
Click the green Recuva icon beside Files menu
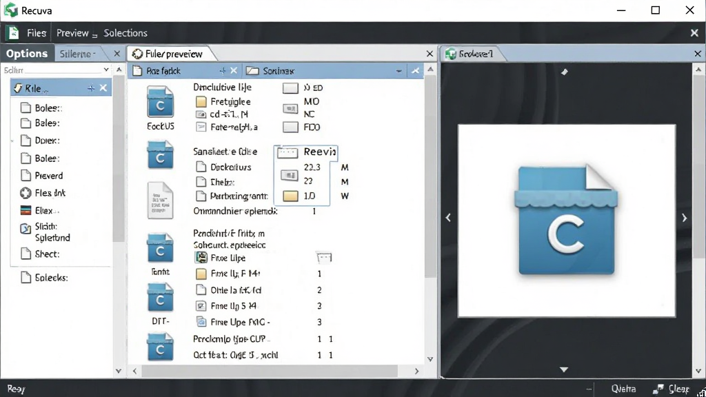pyautogui.click(x=13, y=33)
